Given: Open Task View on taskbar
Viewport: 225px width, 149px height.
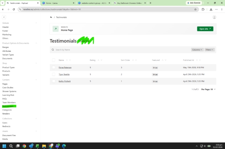Looking at the screenshot, I should point(18,146).
